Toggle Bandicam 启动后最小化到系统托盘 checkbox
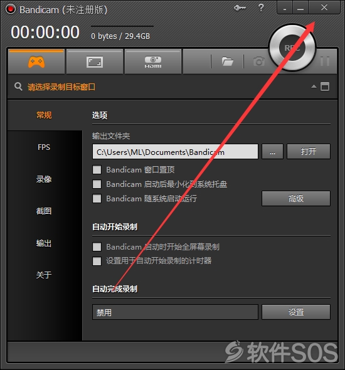 click(97, 184)
